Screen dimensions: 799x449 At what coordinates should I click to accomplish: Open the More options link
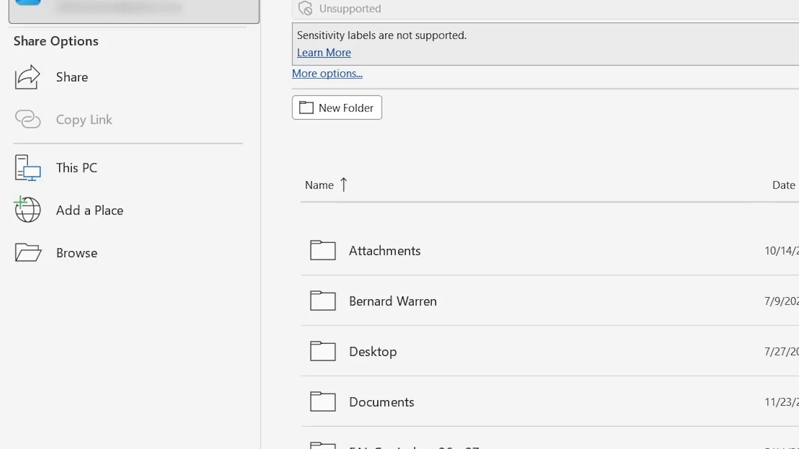point(327,73)
